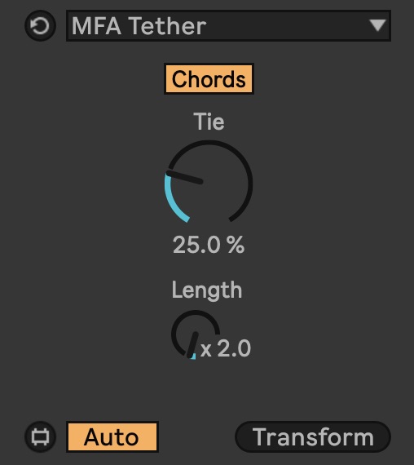
Task: Click the 25.0 % Tie value field
Action: point(209,245)
